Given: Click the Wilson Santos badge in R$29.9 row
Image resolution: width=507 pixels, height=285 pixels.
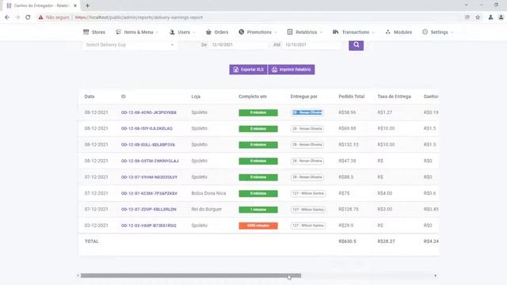Looking at the screenshot, I should 308,226.
